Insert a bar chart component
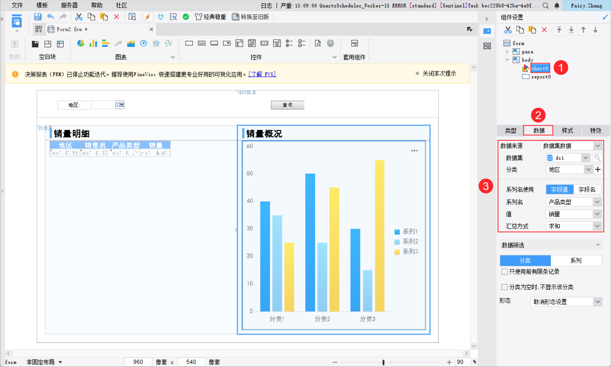 tap(93, 43)
